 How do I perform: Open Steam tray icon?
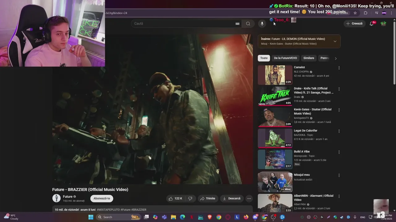pos(342,217)
